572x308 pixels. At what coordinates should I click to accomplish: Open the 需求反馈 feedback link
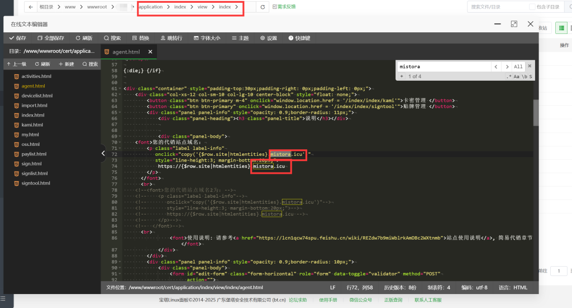[284, 7]
